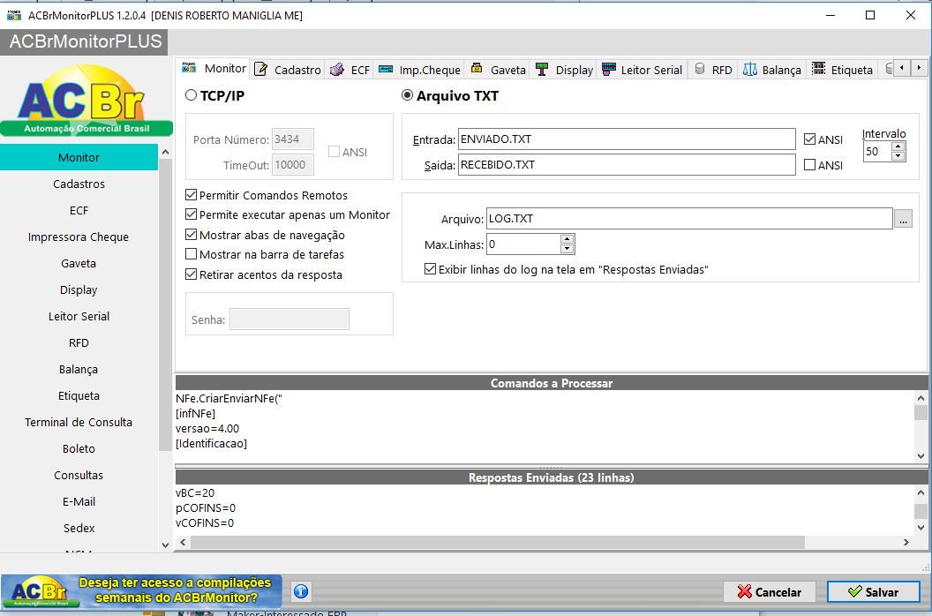
Task: Open E-Mail in the sidebar
Action: 79,501
